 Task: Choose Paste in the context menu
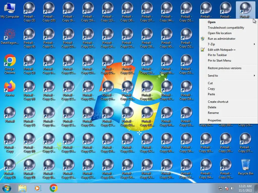tap(228, 94)
